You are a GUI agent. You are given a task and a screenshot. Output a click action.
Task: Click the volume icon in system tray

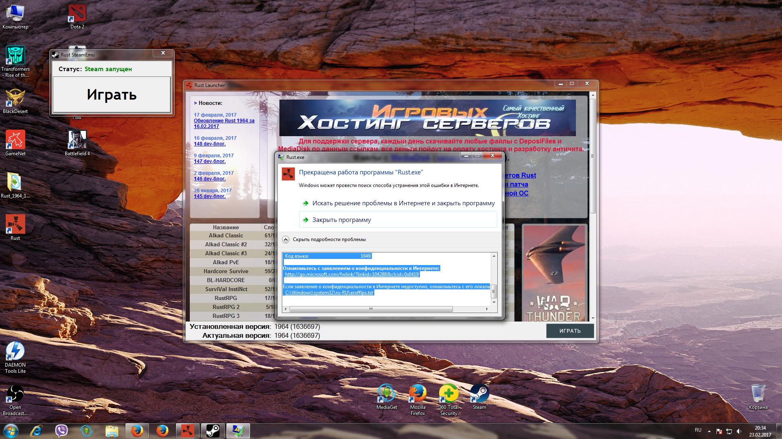tap(739, 431)
